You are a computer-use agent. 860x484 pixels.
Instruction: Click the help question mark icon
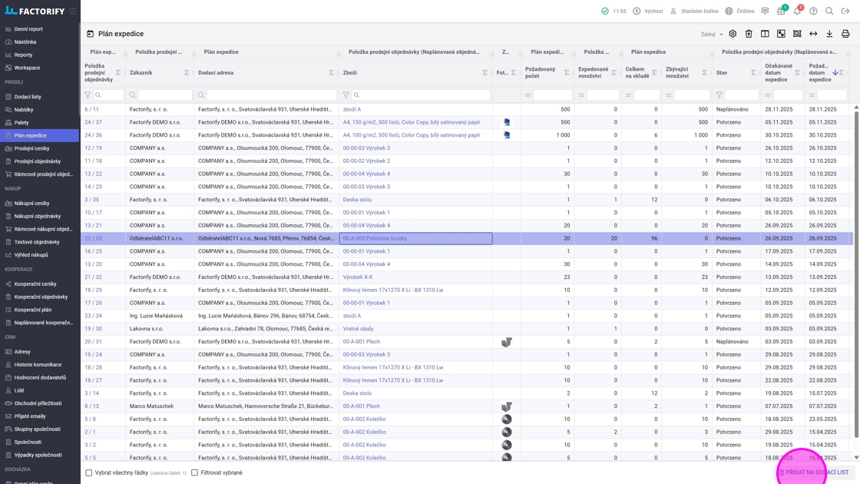click(813, 12)
